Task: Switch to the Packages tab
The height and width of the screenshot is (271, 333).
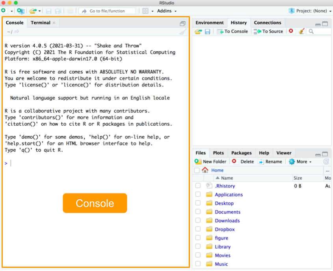Action: (x=241, y=153)
